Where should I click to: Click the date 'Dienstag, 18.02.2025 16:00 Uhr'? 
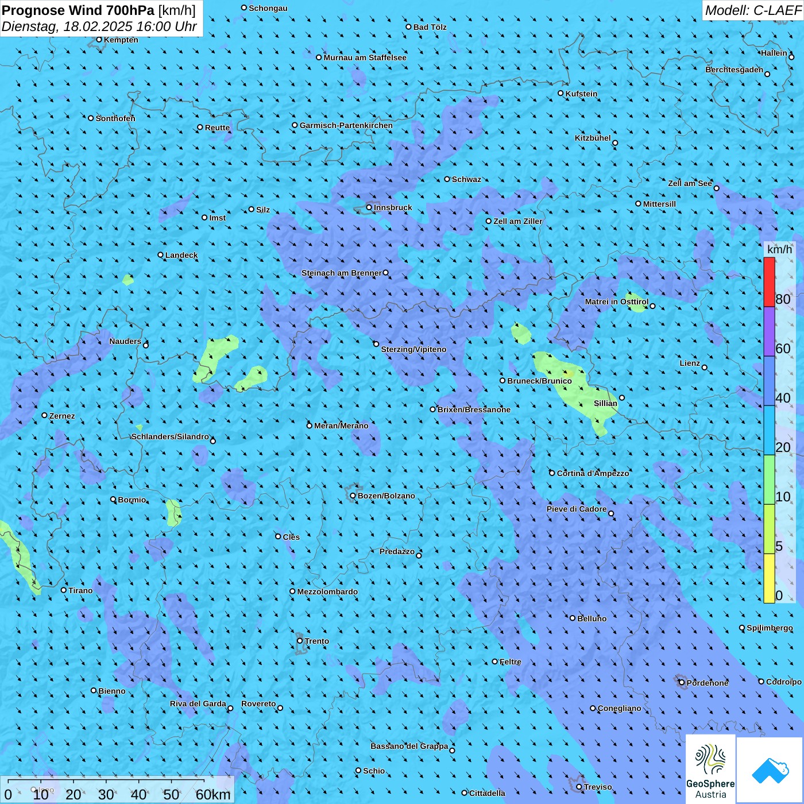[x=99, y=26]
